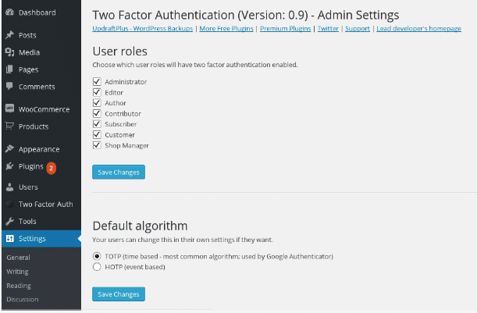Image resolution: width=477 pixels, height=313 pixels.
Task: Go to the Discussion settings submenu
Action: [x=23, y=299]
